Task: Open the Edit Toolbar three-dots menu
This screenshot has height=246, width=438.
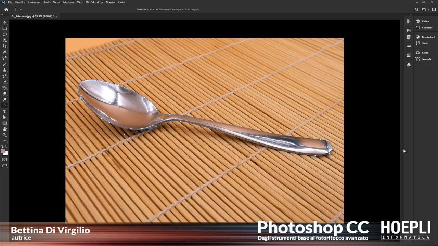Action: point(4,141)
